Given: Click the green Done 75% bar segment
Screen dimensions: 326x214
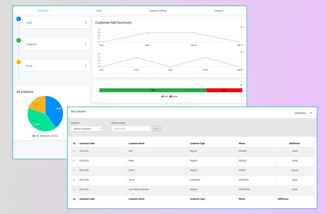Looking at the screenshot, I should 153,90.
